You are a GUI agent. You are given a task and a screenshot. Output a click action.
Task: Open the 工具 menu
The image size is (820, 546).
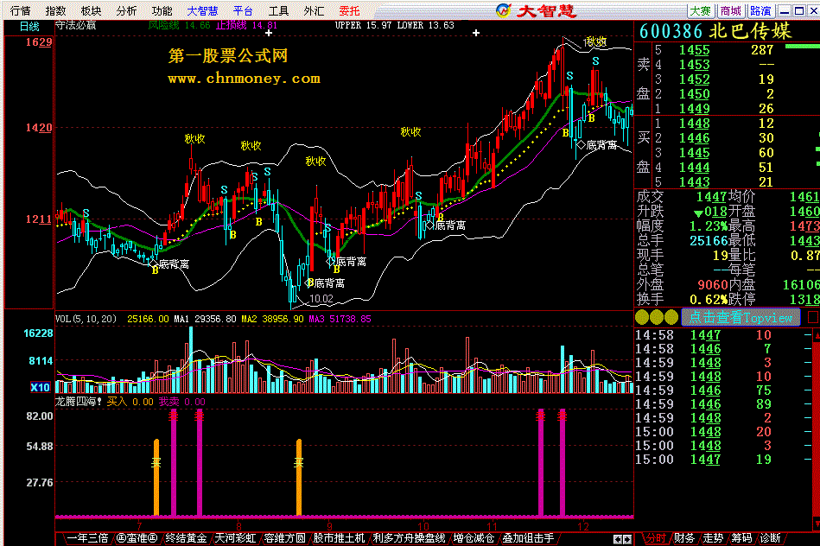(x=278, y=10)
